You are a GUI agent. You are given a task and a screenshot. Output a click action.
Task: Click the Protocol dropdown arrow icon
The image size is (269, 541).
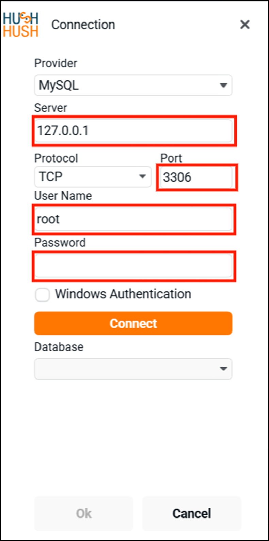143,176
